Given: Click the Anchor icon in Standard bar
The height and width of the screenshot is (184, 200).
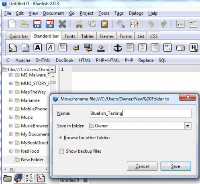Looking at the screenshot, I should (x=118, y=48).
